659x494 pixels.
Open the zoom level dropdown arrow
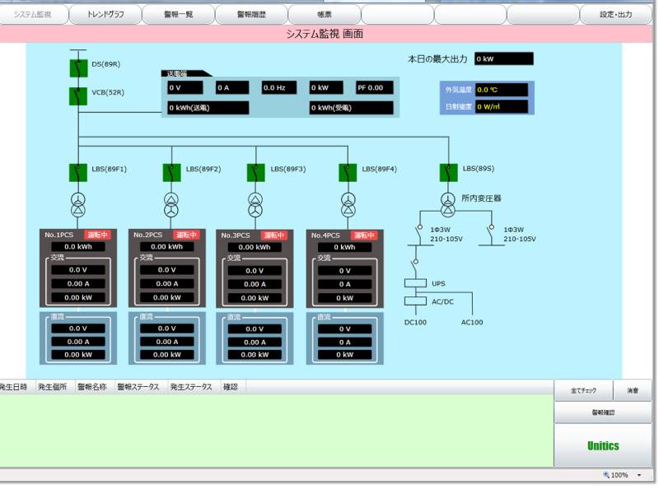coord(638,475)
